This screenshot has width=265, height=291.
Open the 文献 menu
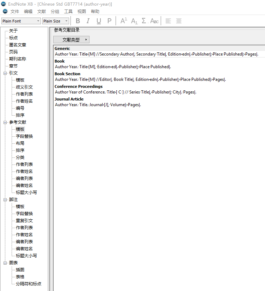coord(42,12)
